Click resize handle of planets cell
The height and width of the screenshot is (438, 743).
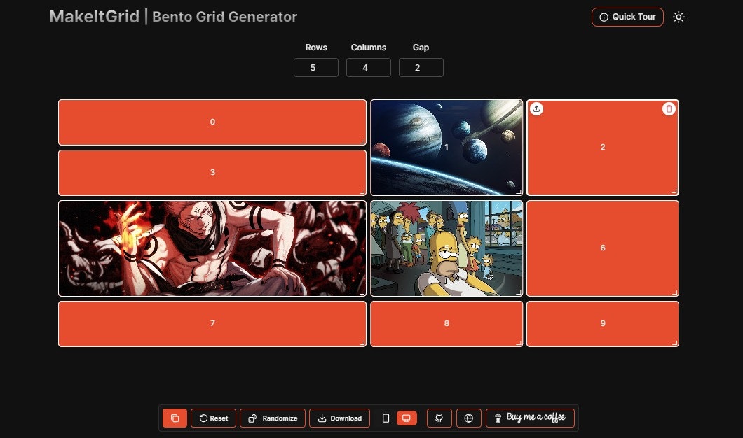(519, 192)
